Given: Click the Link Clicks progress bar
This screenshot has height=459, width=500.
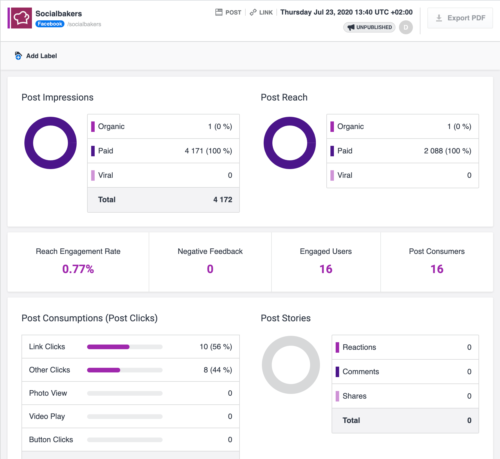Looking at the screenshot, I should coord(125,347).
